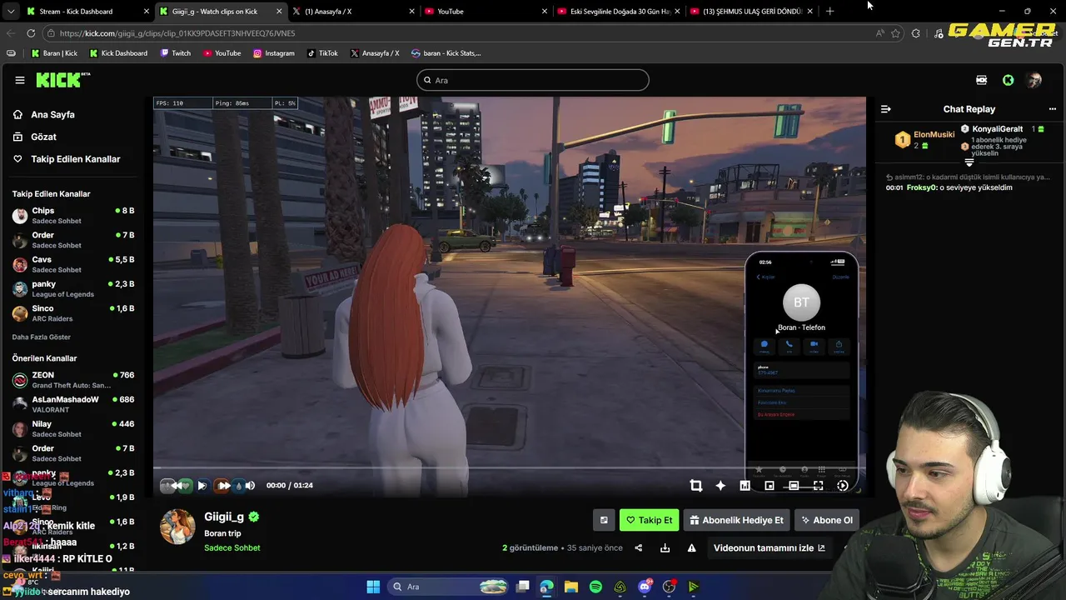Click the Ara search field on Kick

[533, 80]
